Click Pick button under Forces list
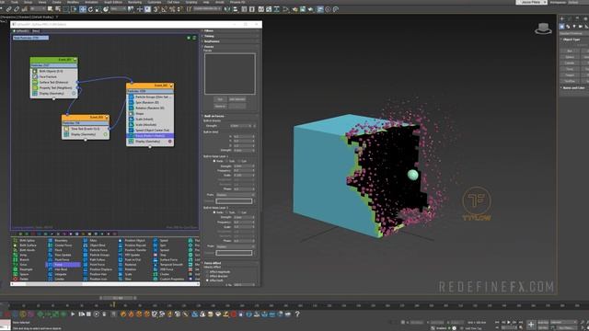The height and width of the screenshot is (331, 589). tap(220, 99)
